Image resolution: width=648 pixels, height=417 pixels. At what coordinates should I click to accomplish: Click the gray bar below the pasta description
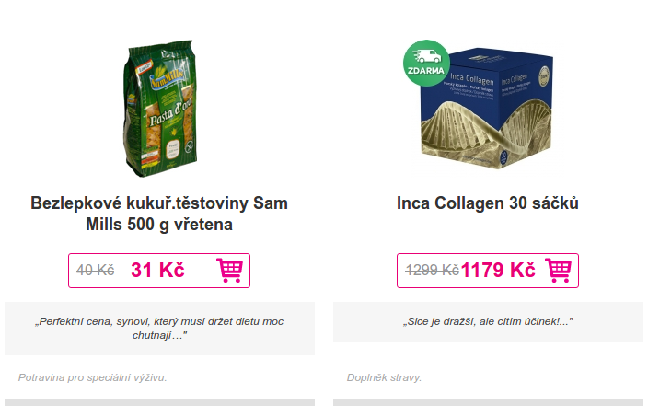[159, 402]
